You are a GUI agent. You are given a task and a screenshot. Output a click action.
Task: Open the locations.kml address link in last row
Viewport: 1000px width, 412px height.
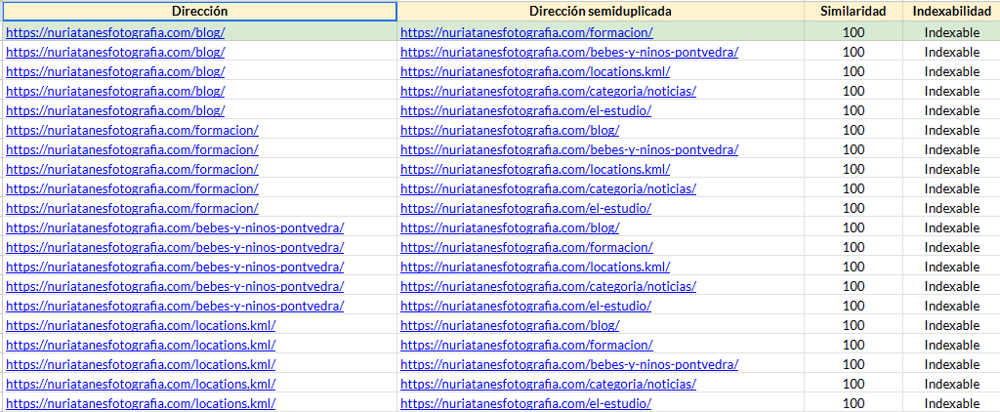pyautogui.click(x=141, y=403)
